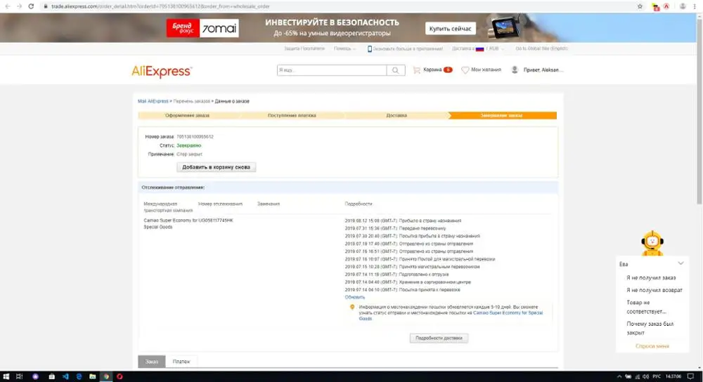Screen dimensions: 703x382
Task: Click 'Спроси меня' chat link
Action: coord(652,346)
